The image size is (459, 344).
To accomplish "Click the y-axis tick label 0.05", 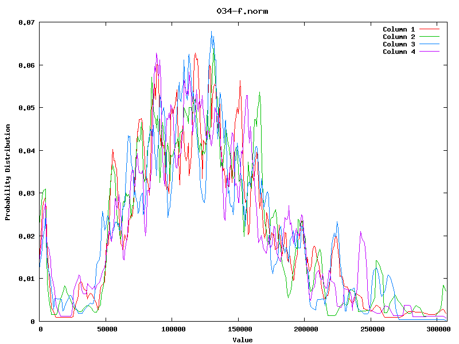I will coord(26,108).
